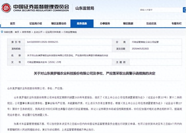
Task: Select publication date 2026年05月28日
Action: 140,49
